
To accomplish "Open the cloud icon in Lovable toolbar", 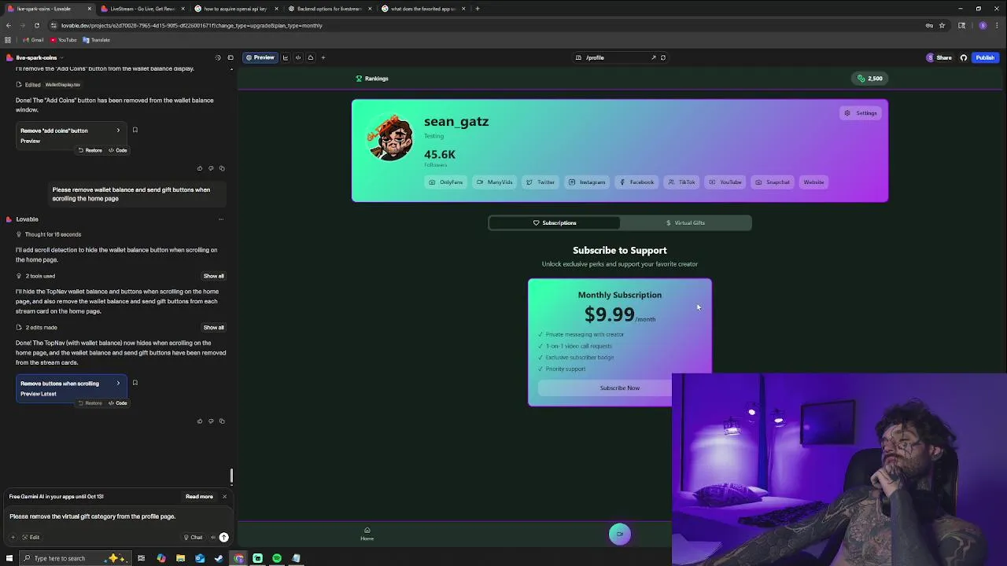I will coord(311,57).
